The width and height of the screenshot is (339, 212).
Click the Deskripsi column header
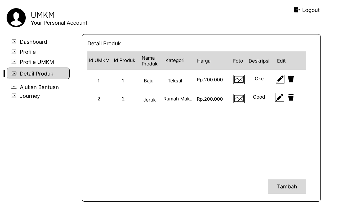pyautogui.click(x=259, y=61)
